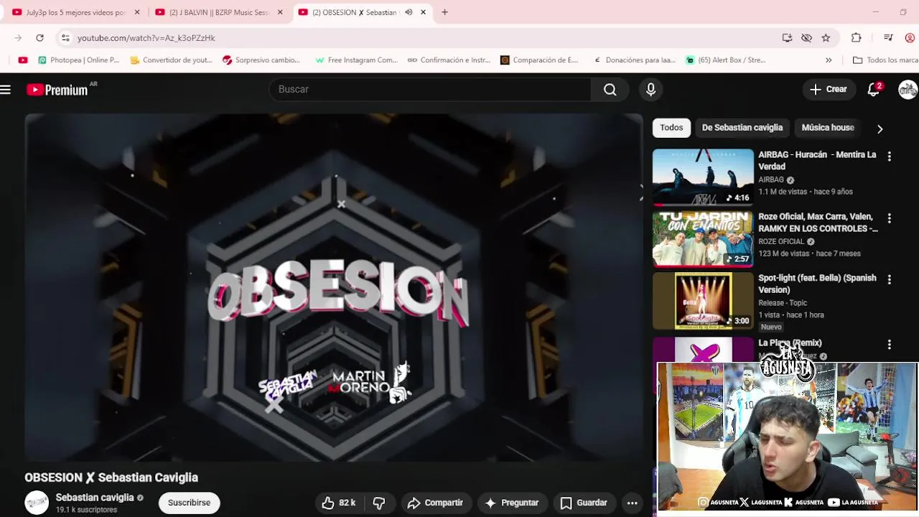Show more filter chips with right arrow
Screen dimensions: 919x517
tap(880, 129)
